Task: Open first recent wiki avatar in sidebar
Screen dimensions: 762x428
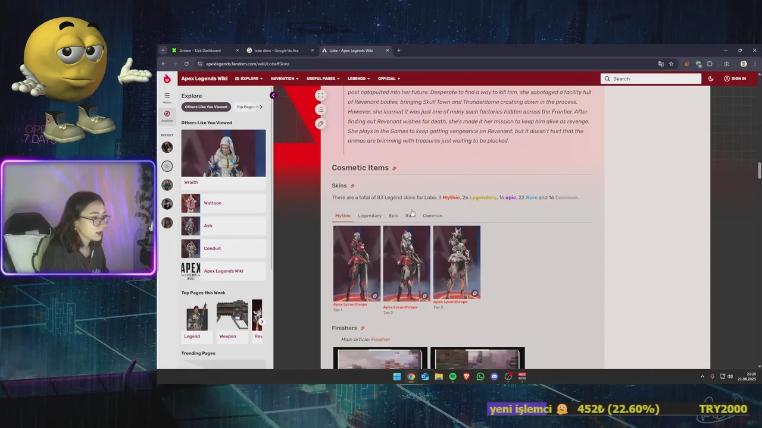Action: (x=167, y=147)
